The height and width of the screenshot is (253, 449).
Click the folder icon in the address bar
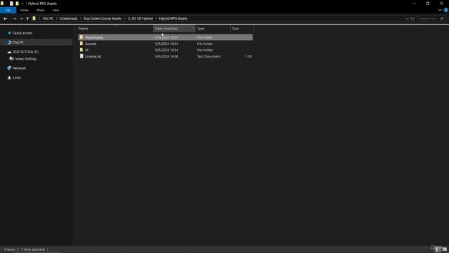34,18
